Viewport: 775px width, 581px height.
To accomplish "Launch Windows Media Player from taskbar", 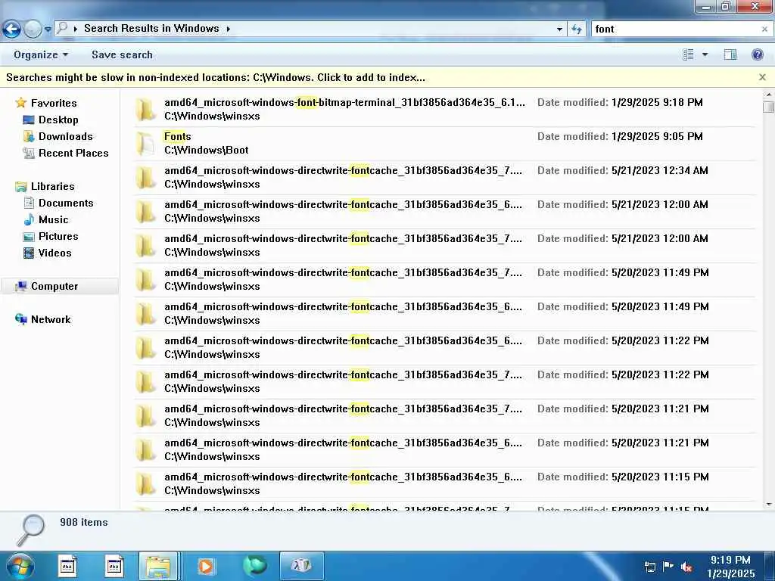I will point(206,566).
